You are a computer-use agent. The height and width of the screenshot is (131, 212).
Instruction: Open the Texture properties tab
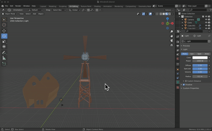point(178,87)
